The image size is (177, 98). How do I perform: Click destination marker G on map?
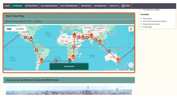[31, 37]
